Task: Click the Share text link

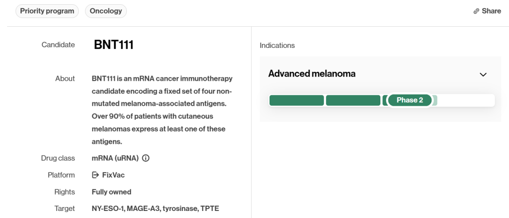Action: pos(492,11)
